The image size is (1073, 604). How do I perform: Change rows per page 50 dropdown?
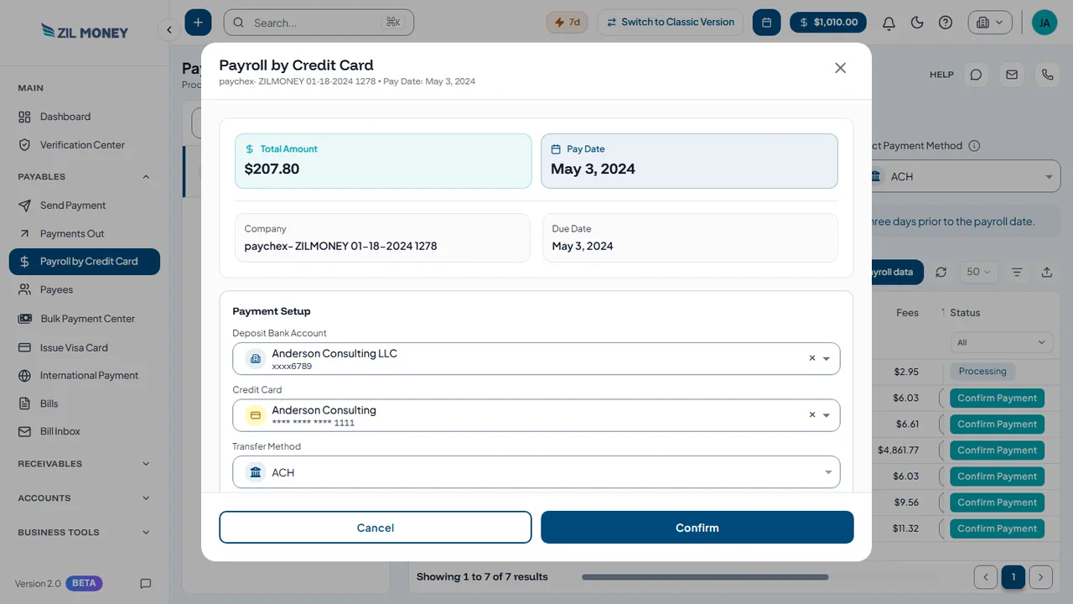tap(978, 272)
